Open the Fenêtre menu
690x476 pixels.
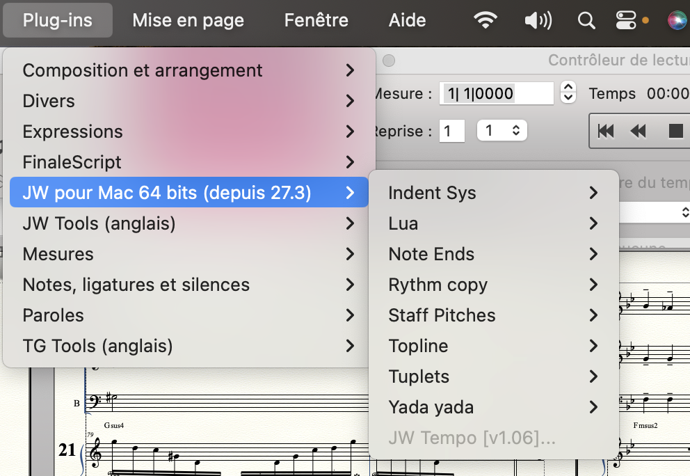click(316, 20)
